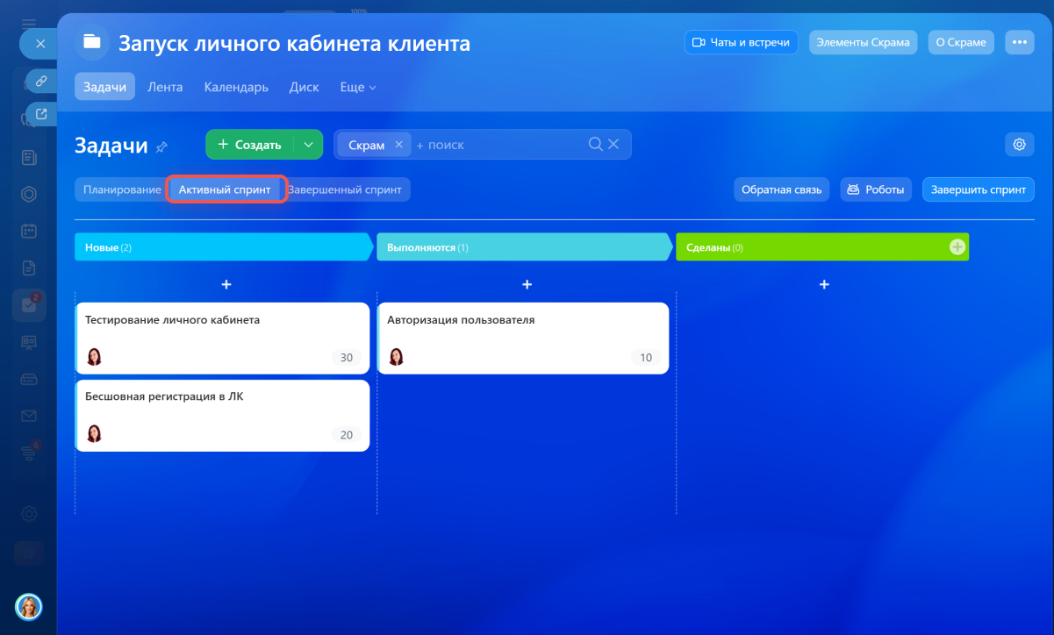1054x635 pixels.
Task: Add a stage with the plus on Сделаны
Action: pos(957,247)
